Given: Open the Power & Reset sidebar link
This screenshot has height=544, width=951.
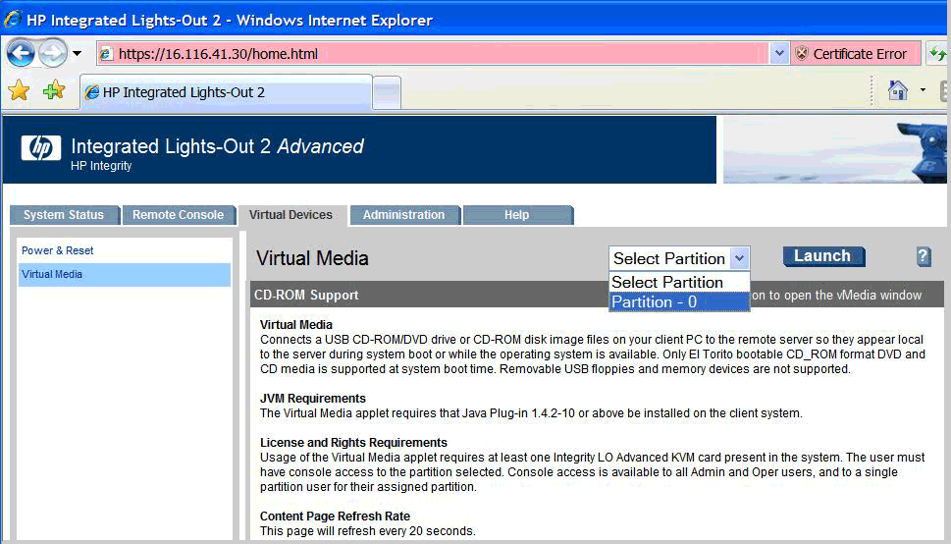Looking at the screenshot, I should (58, 250).
